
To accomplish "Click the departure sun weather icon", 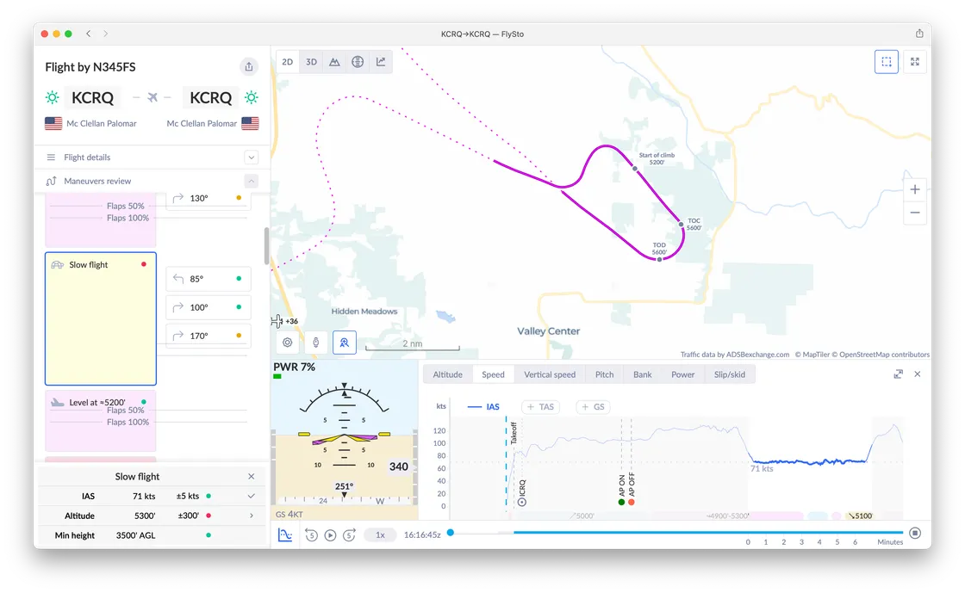I will point(53,97).
